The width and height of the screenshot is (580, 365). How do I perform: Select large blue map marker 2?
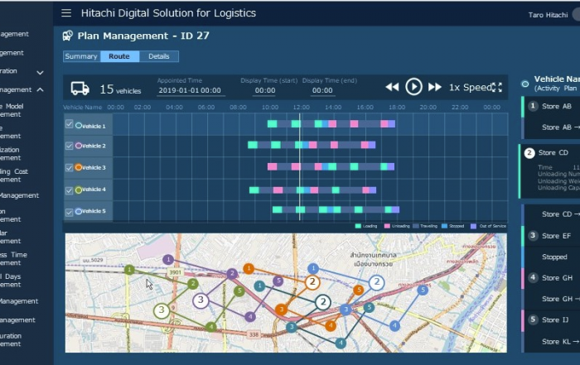point(376,282)
